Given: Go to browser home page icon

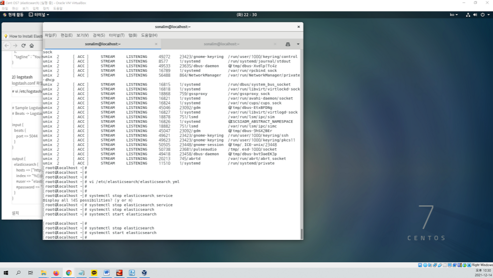Looking at the screenshot, I should pyautogui.click(x=32, y=46).
